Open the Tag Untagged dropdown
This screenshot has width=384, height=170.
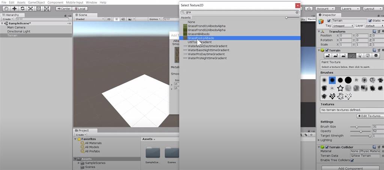(x=344, y=26)
